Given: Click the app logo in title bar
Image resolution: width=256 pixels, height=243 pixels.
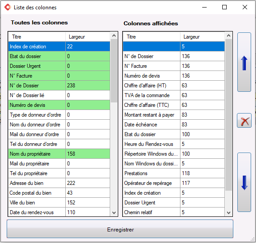Looking at the screenshot, I should tap(8, 8).
